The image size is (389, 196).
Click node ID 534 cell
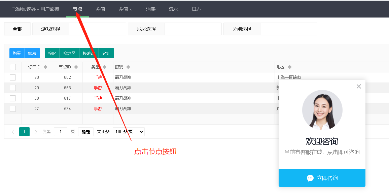click(x=67, y=109)
